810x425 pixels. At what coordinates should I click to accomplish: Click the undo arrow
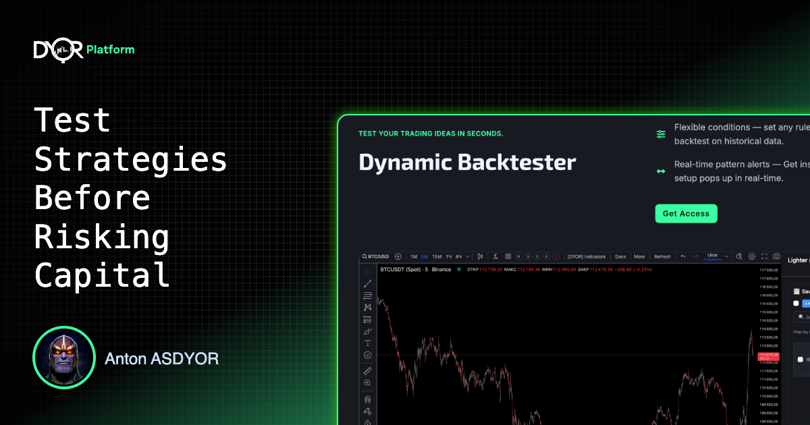(683, 256)
